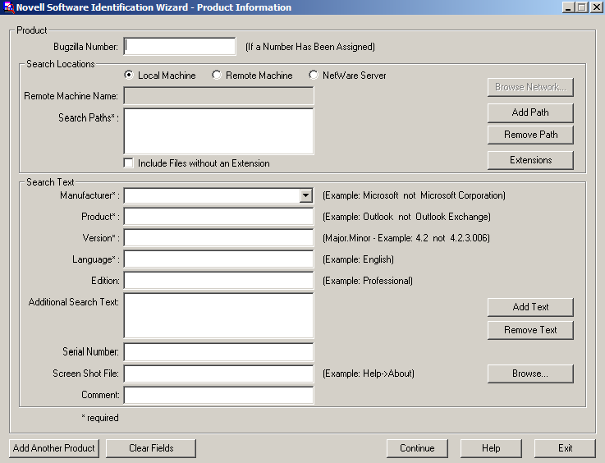Minimize the wizard window
The width and height of the screenshot is (605, 463).
tap(567, 7)
